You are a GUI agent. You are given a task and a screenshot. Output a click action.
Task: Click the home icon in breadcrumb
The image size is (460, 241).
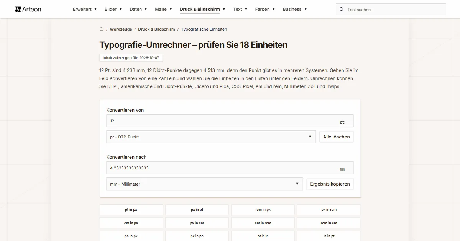pyautogui.click(x=102, y=29)
